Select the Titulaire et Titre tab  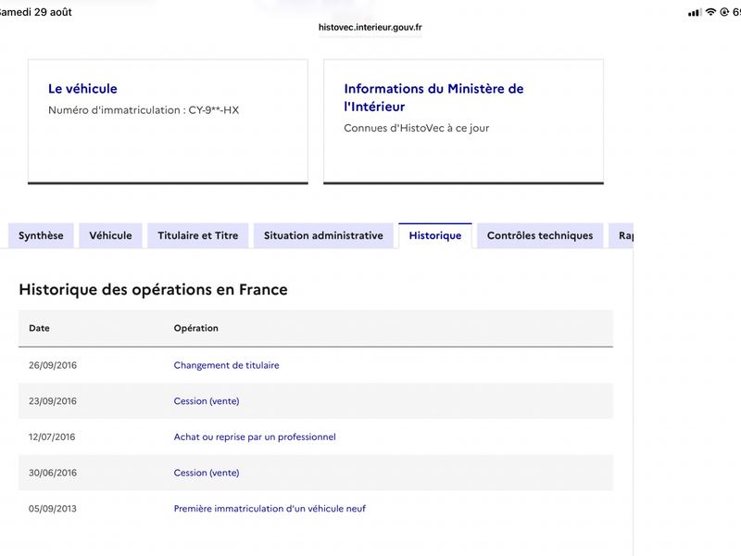pos(197,235)
